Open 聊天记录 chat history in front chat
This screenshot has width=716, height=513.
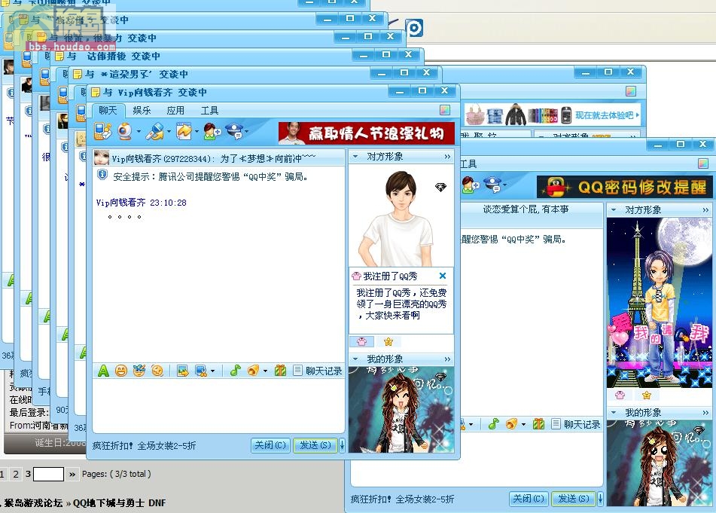click(318, 371)
